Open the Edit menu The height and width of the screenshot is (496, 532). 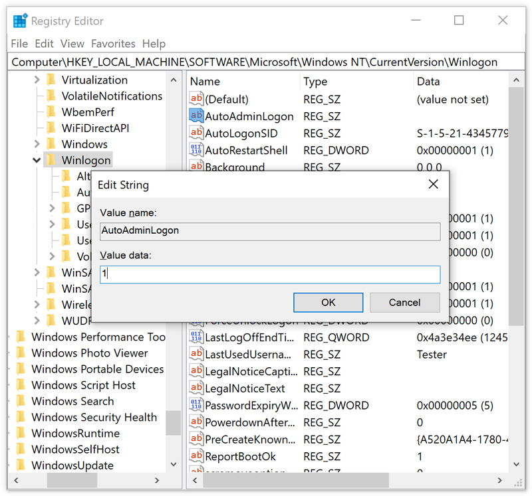click(x=44, y=44)
